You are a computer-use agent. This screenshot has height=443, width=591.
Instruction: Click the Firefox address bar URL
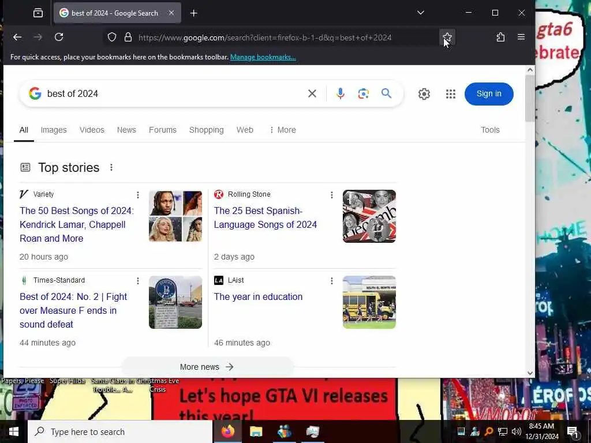[x=264, y=37]
